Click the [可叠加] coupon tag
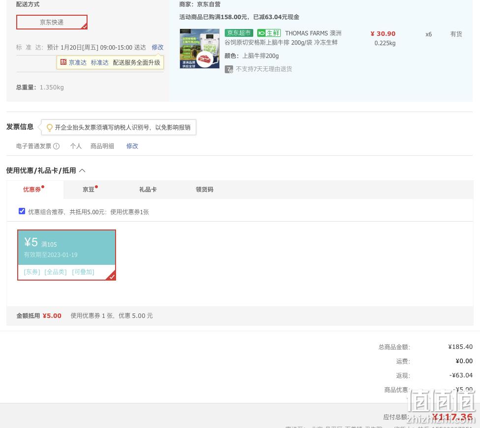Screen dimensions: 480x428 coord(83,272)
